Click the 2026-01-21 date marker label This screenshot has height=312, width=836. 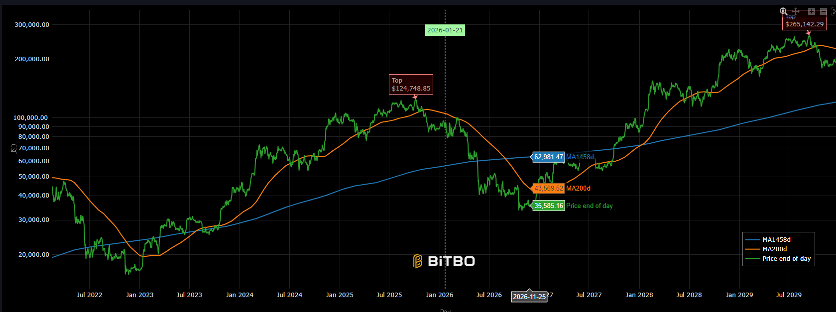click(445, 30)
